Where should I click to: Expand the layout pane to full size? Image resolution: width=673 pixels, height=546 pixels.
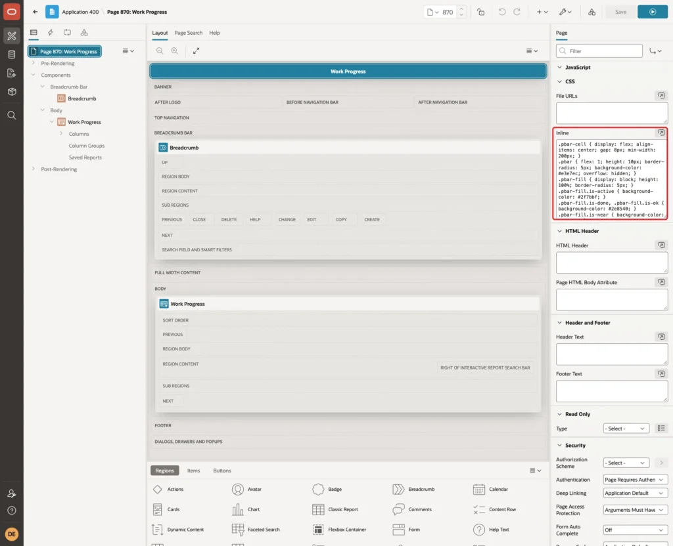pos(196,51)
